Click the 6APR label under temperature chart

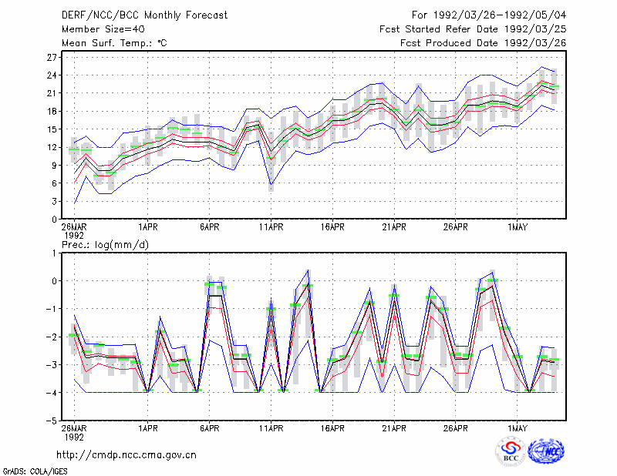[x=209, y=226]
